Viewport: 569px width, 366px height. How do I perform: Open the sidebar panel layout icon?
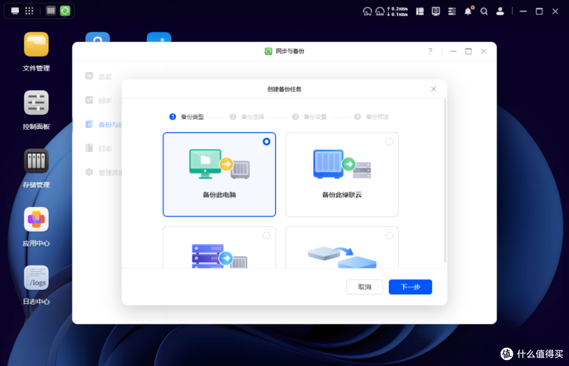(420, 12)
